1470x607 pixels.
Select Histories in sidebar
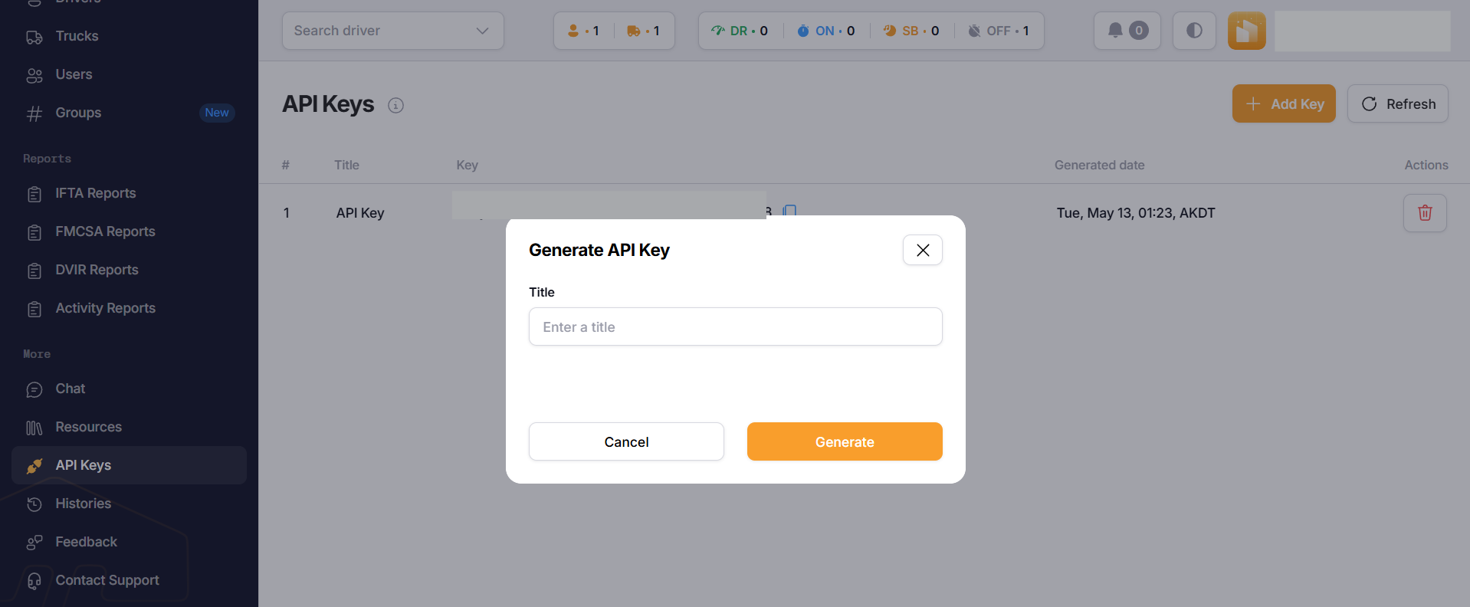(83, 504)
